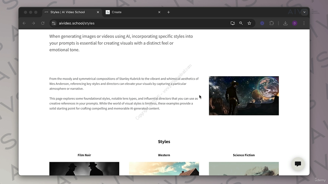328x184 pixels.
Task: Click the intro text 'When generating images'
Action: pos(121,43)
